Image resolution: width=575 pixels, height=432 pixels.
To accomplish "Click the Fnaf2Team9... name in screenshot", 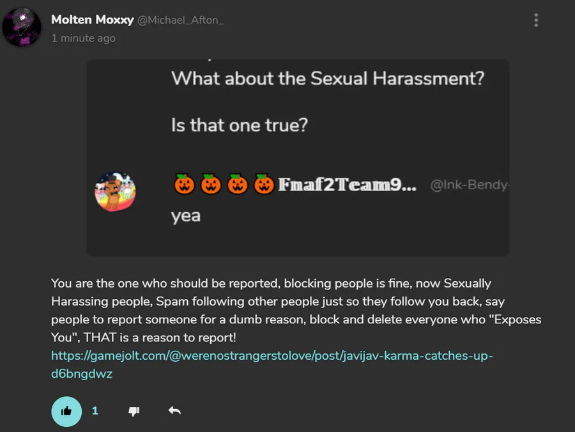I will click(x=347, y=185).
